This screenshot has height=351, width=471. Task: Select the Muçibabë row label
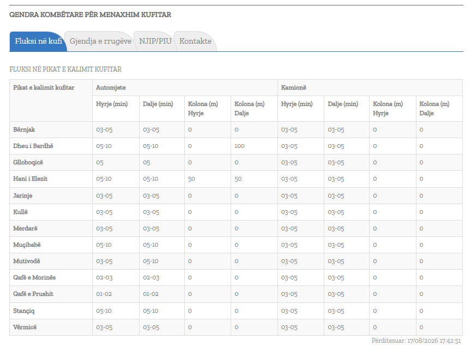click(27, 245)
